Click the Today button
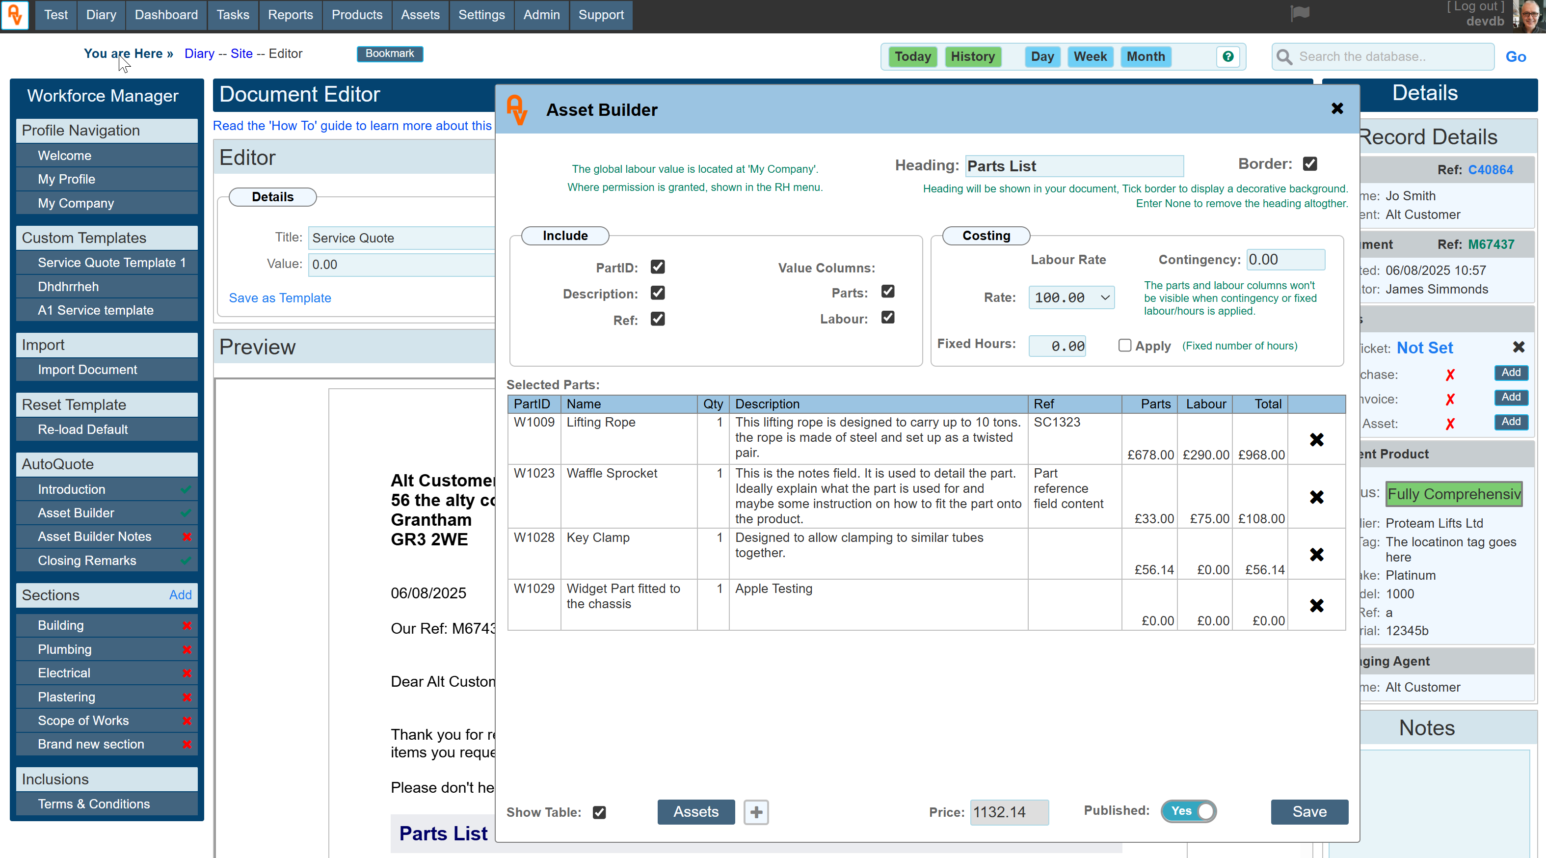Viewport: 1546px width, 858px height. 912,56
